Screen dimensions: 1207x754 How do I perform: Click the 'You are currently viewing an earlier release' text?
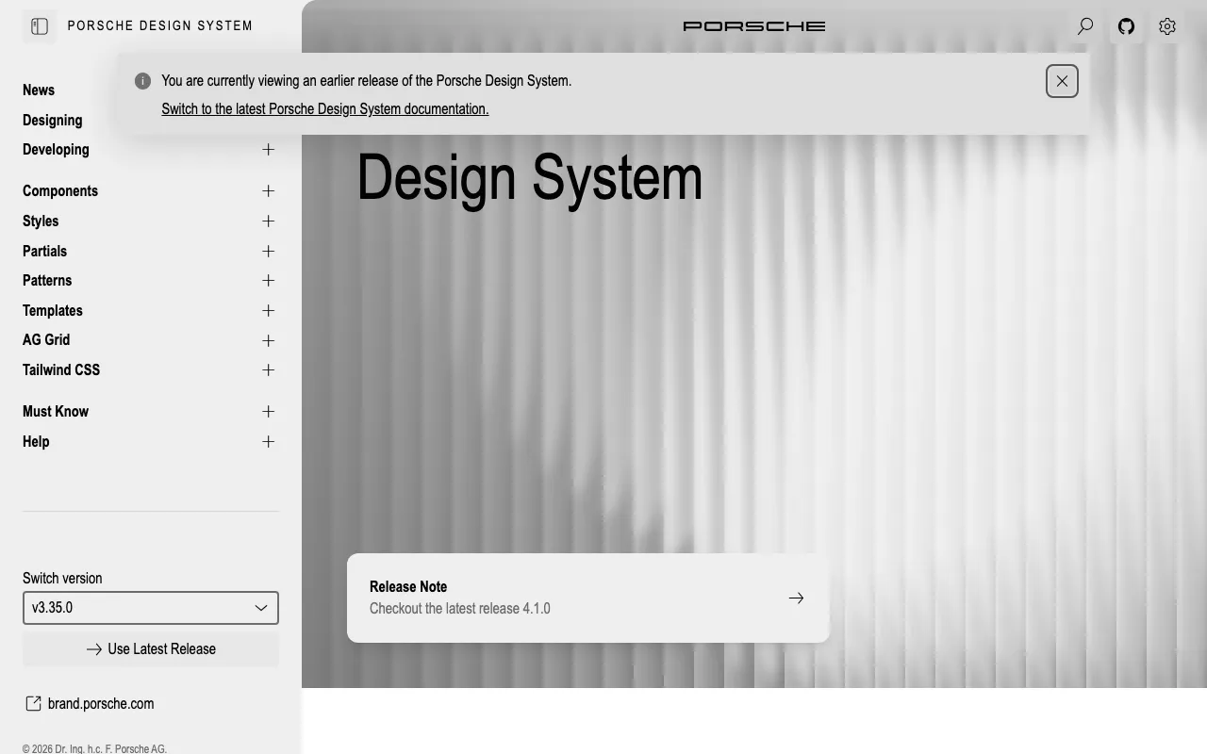[367, 81]
